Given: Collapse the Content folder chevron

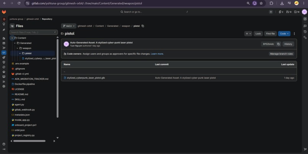Looking at the screenshot, I should tap(12, 38).
